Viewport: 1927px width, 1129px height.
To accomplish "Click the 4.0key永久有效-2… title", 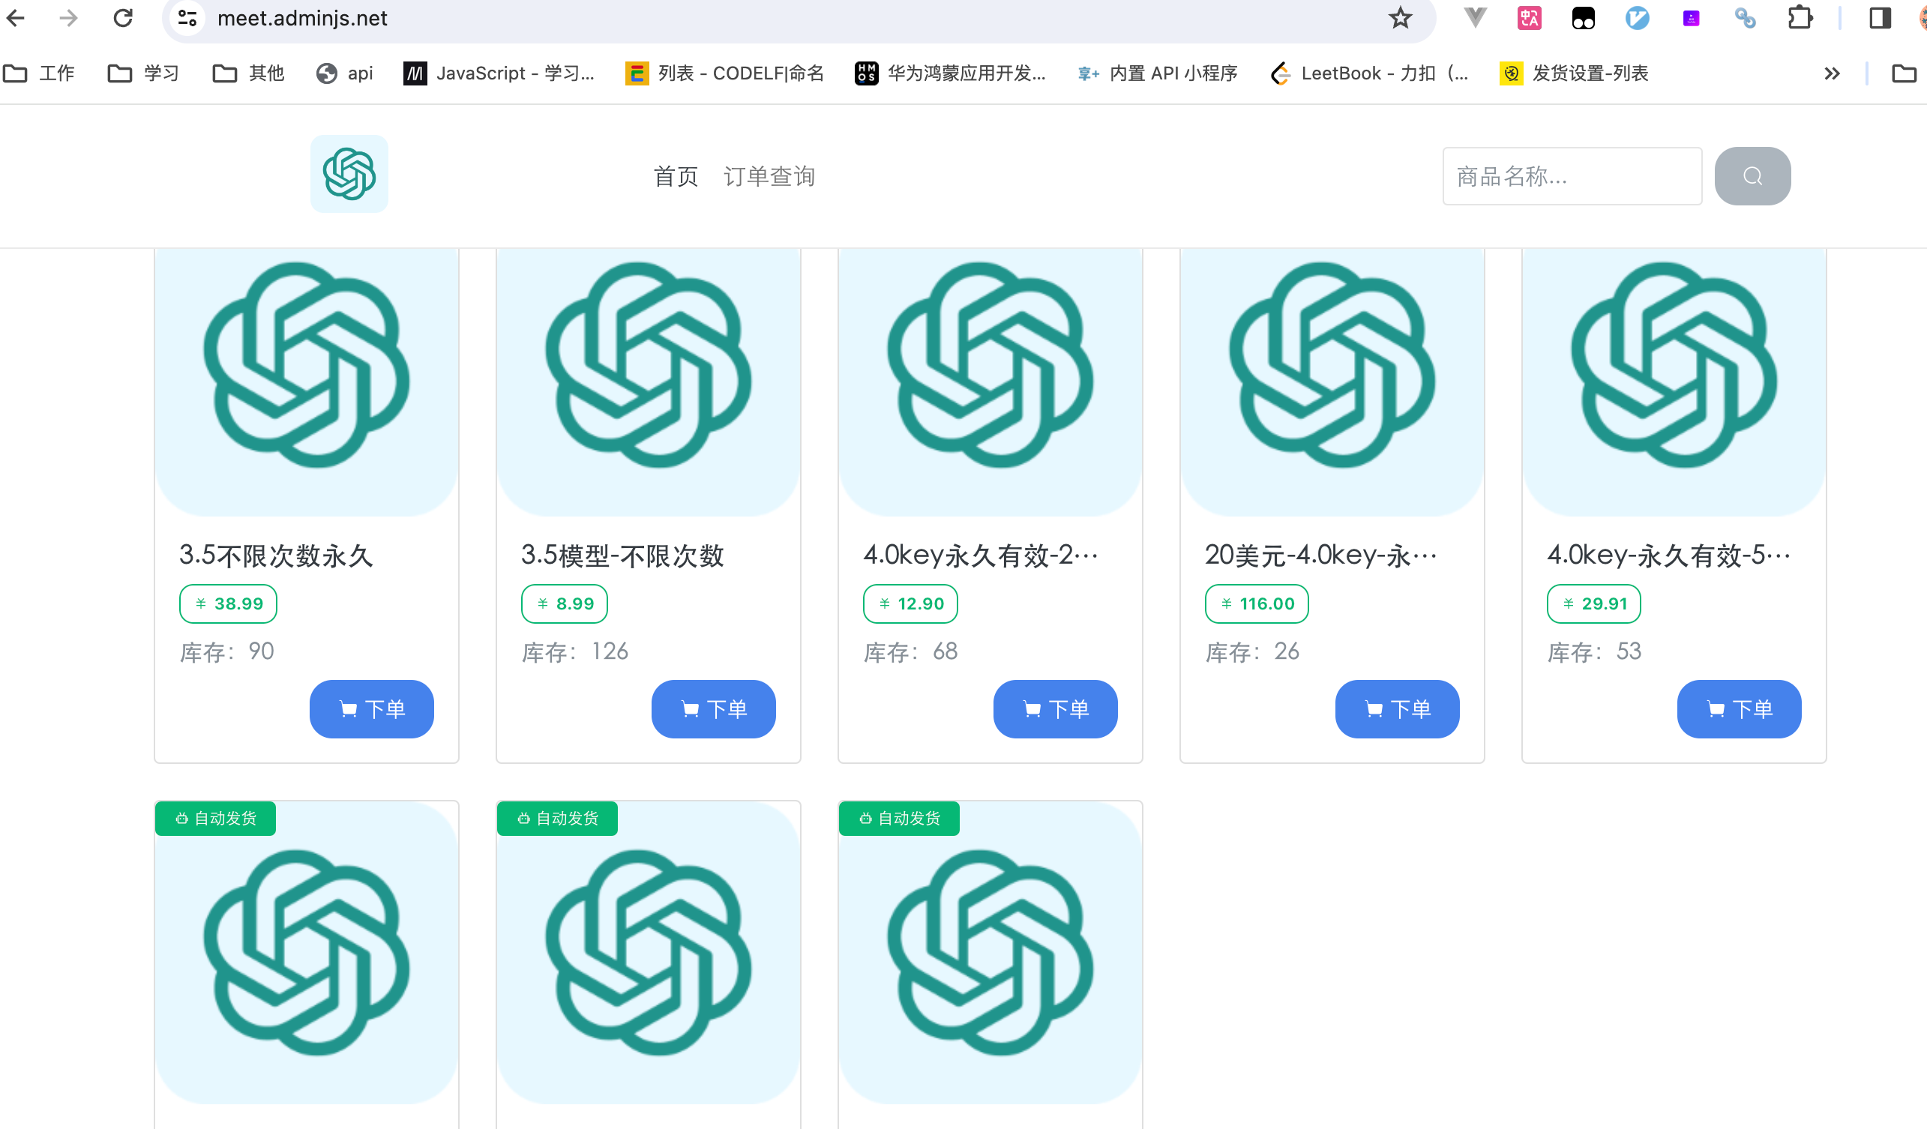I will click(x=981, y=555).
